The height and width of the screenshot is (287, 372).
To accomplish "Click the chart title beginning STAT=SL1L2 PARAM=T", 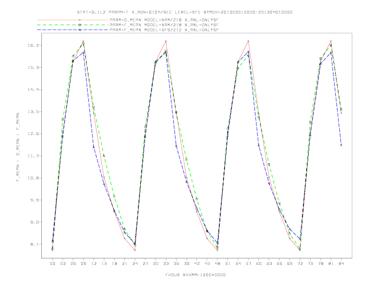I will [x=185, y=12].
